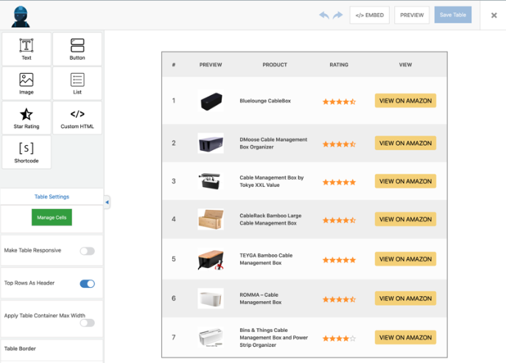Add a Shortcode element
The width and height of the screenshot is (506, 363).
coord(27,152)
